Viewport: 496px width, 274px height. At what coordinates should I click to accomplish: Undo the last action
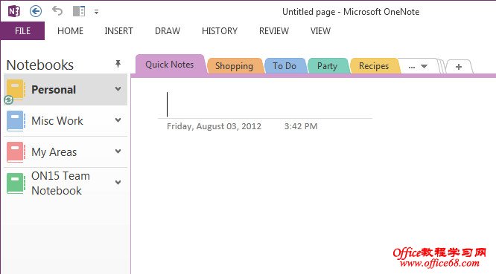point(57,10)
